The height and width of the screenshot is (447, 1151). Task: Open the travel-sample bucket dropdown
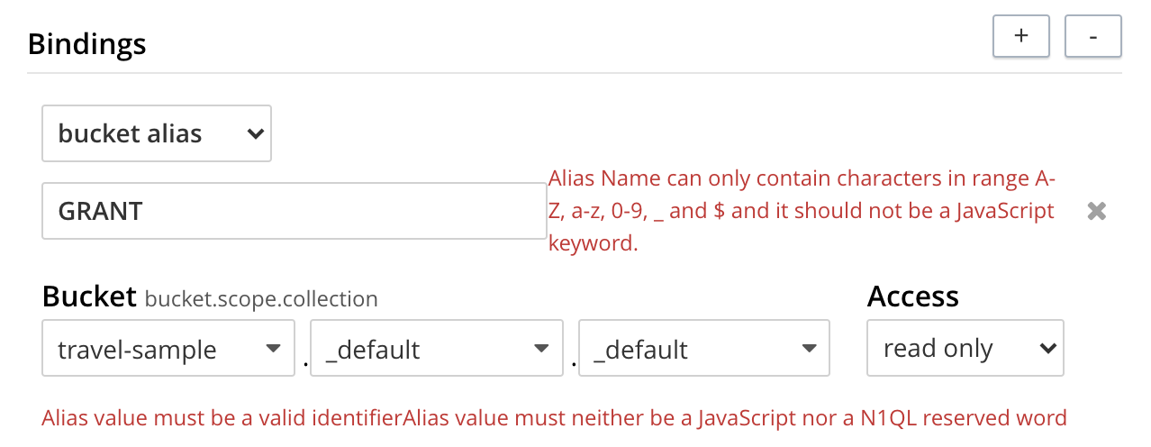[x=168, y=349]
